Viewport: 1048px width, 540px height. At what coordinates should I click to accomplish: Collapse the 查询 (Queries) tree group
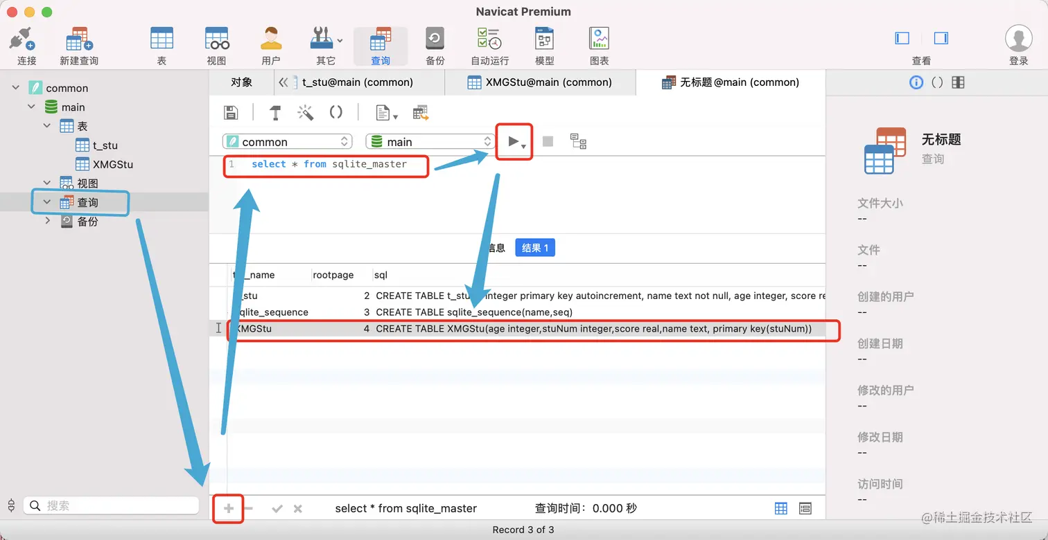pos(47,202)
